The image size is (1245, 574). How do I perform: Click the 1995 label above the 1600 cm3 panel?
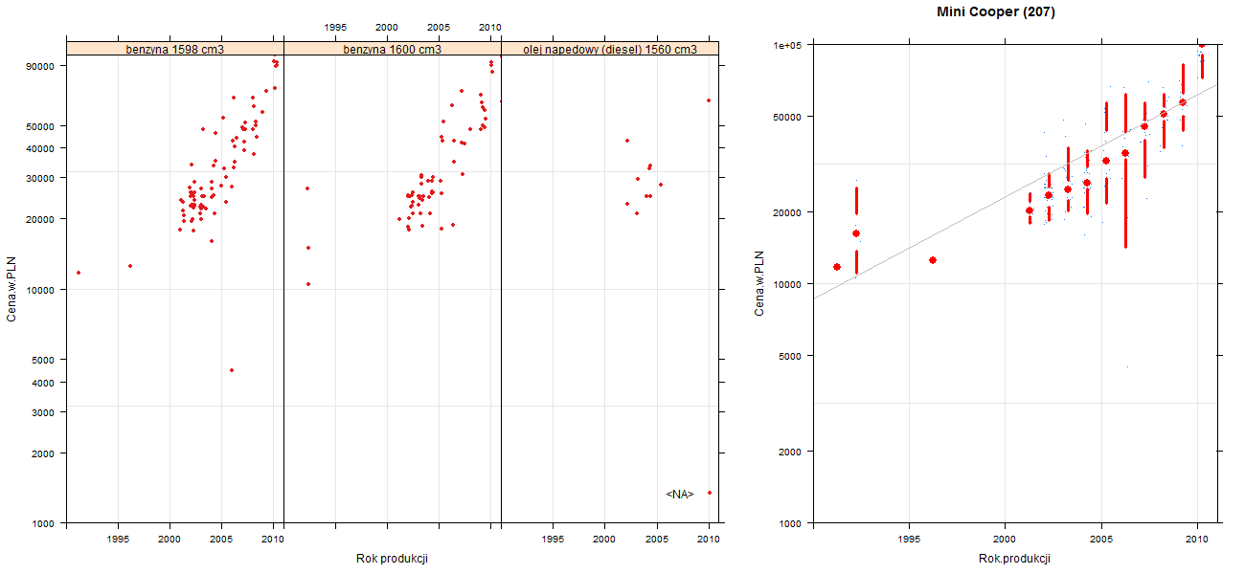335,28
